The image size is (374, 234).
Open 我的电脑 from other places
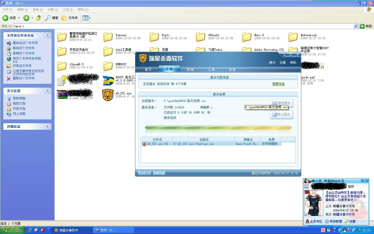pyautogui.click(x=19, y=98)
